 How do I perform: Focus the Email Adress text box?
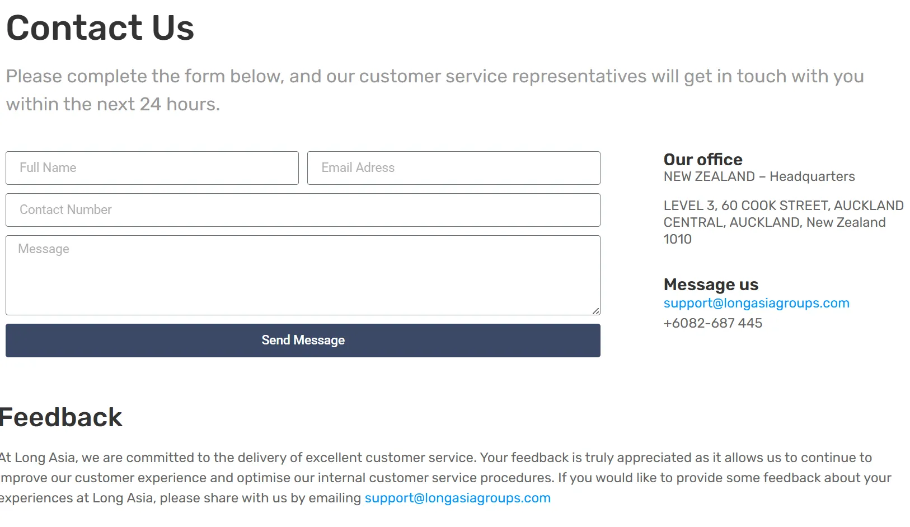453,168
